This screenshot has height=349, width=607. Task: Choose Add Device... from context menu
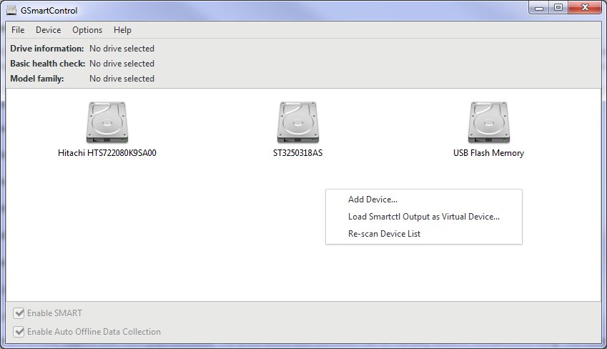pos(424,200)
